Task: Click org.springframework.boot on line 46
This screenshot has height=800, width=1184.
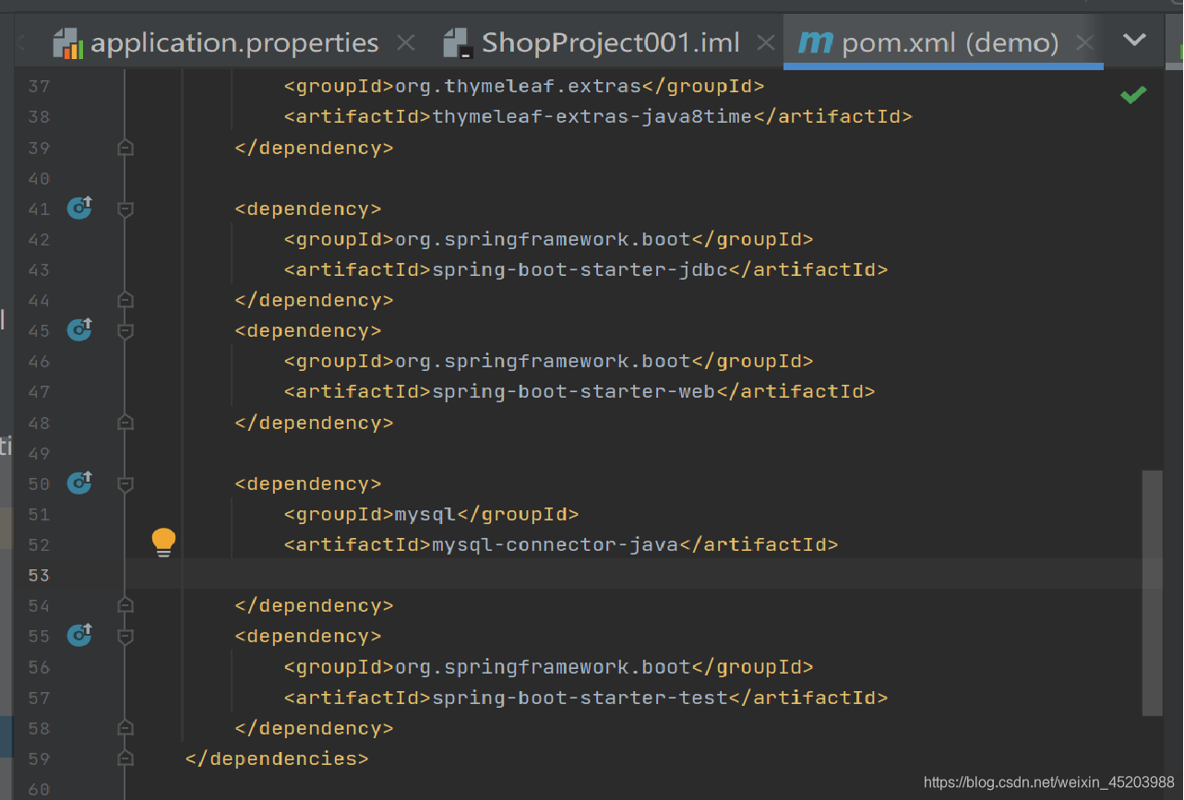Action: click(543, 361)
